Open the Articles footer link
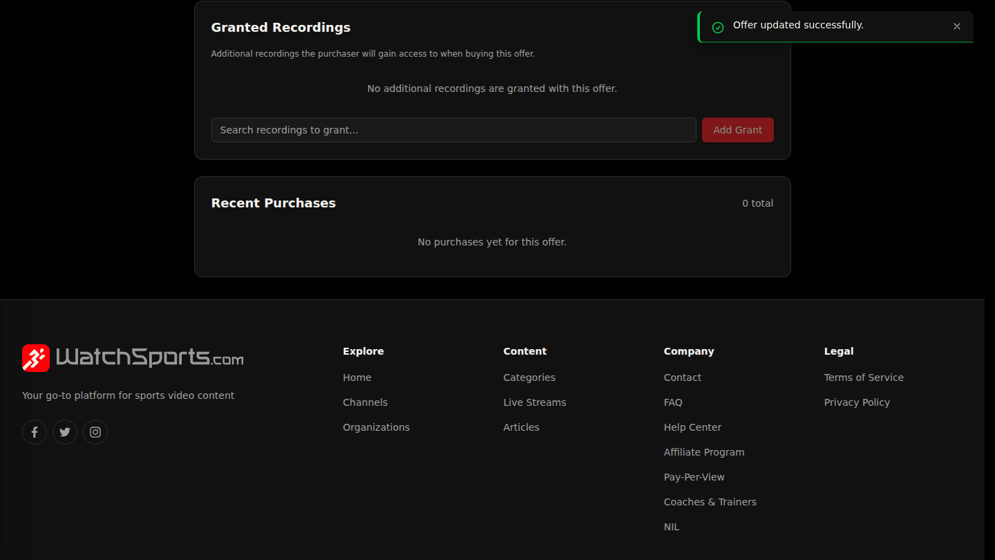The height and width of the screenshot is (560, 995). (x=522, y=427)
